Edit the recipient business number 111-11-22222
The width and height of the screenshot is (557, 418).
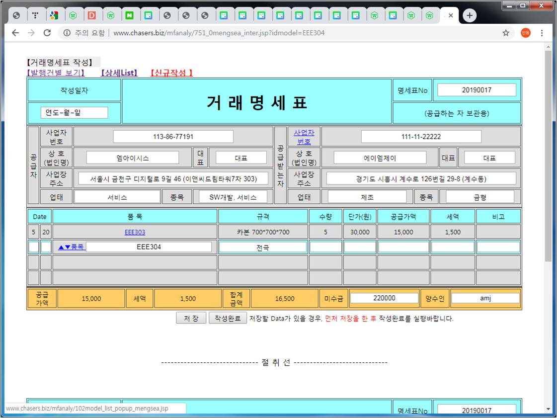[421, 137]
